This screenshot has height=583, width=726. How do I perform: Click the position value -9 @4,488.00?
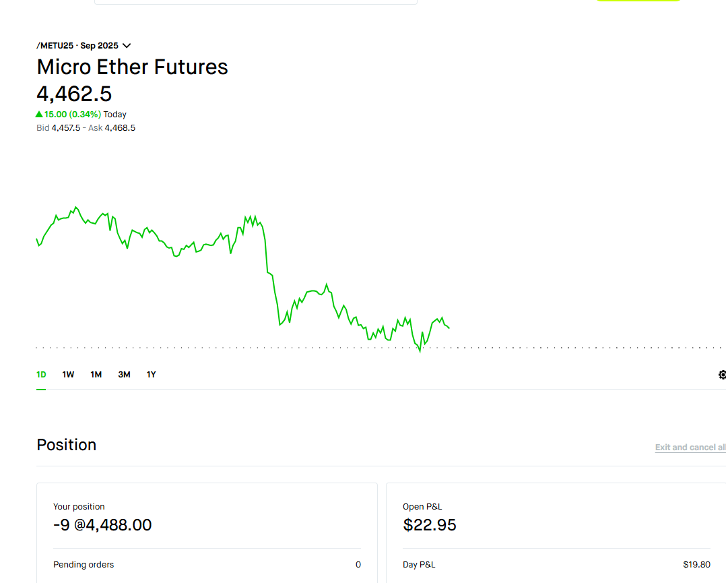[x=102, y=525]
